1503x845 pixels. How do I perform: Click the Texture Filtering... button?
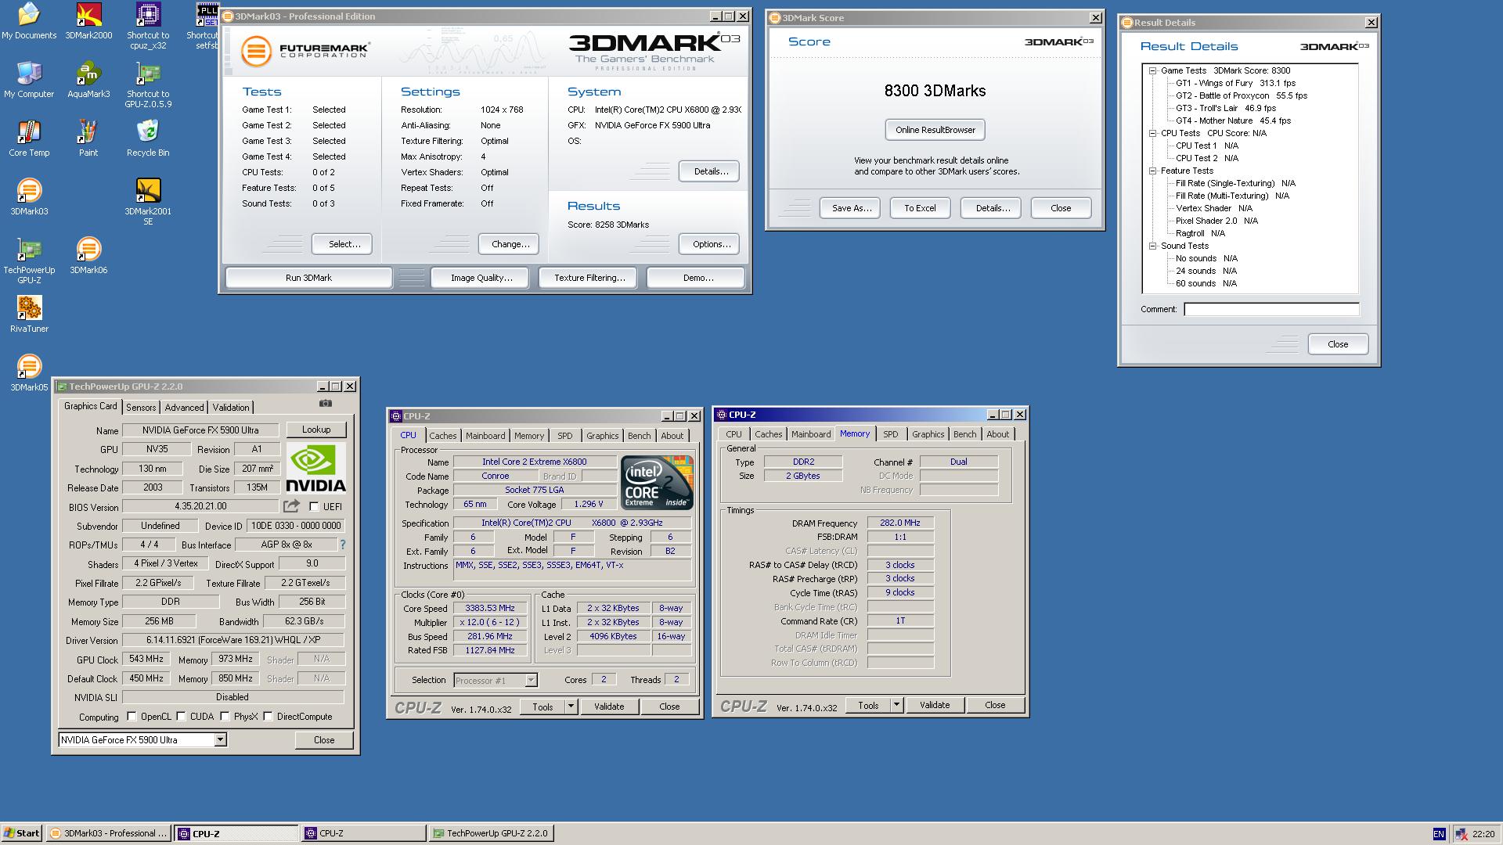pos(589,278)
